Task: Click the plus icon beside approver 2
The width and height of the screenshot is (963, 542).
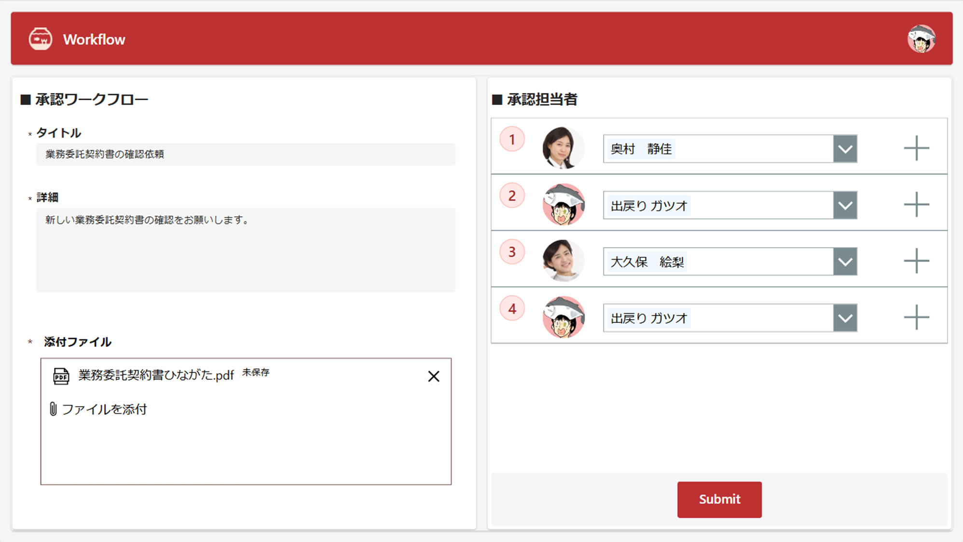Action: pos(916,205)
